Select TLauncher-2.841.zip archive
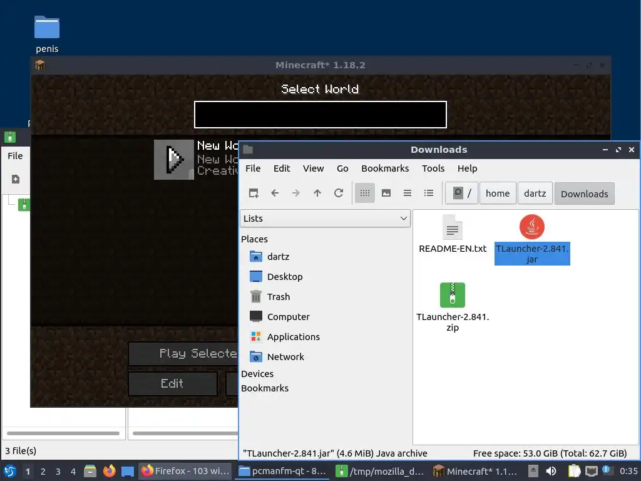641x481 pixels. click(x=453, y=307)
